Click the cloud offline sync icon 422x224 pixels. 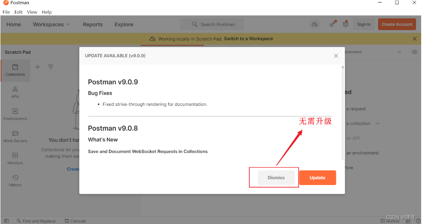point(315,25)
